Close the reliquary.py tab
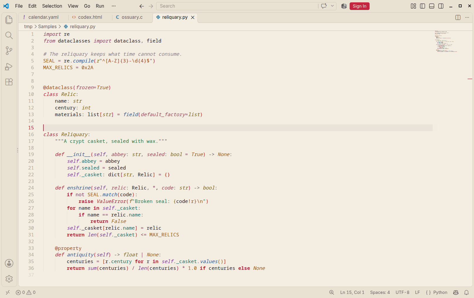The width and height of the screenshot is (474, 298). [x=193, y=18]
